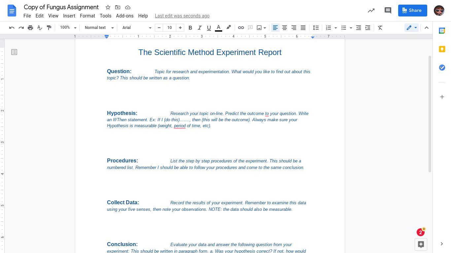
Task: Decrease font size
Action: click(x=159, y=28)
